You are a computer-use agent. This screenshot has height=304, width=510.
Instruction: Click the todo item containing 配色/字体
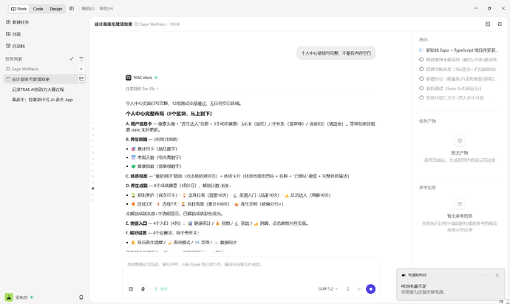[458, 60]
